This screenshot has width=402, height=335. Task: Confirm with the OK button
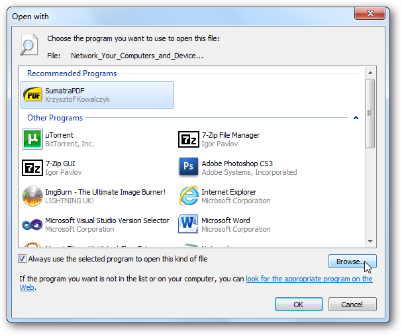point(299,305)
